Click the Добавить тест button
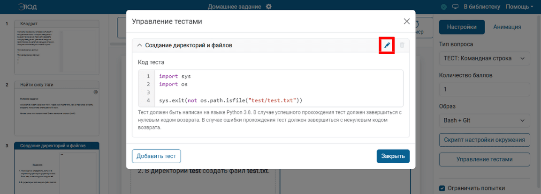Image resolution: width=541 pixels, height=194 pixels. coord(156,156)
